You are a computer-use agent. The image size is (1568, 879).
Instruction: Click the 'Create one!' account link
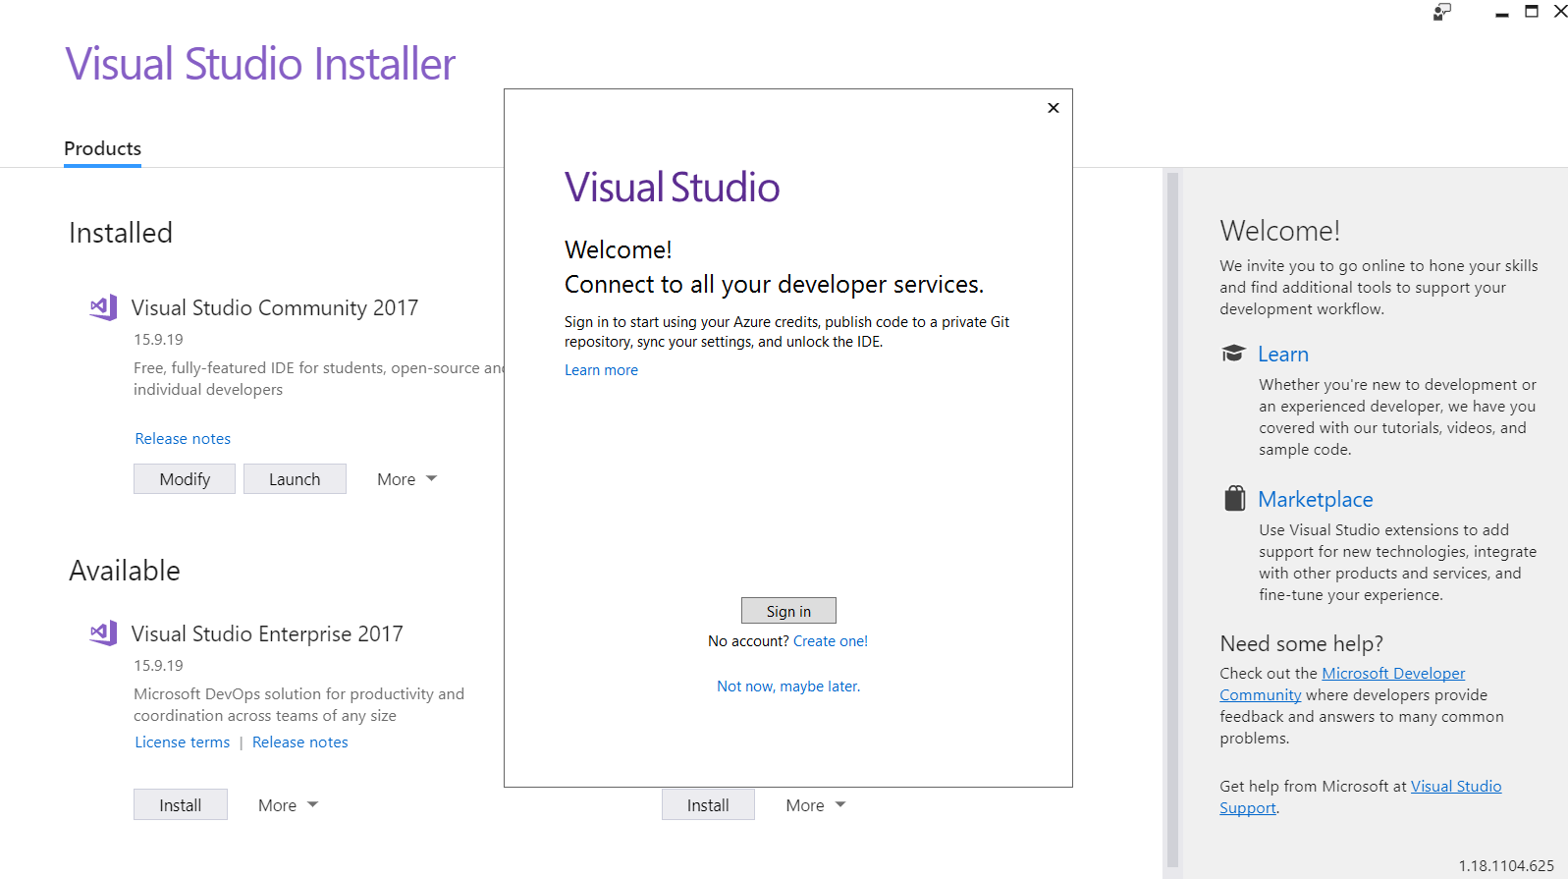click(830, 641)
